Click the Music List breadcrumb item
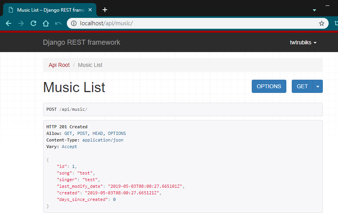 tap(90, 65)
